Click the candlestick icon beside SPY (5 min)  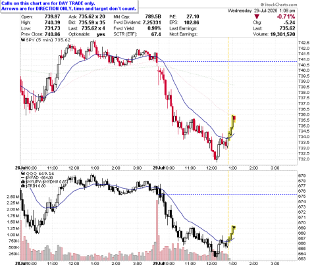pyautogui.click(x=22, y=40)
